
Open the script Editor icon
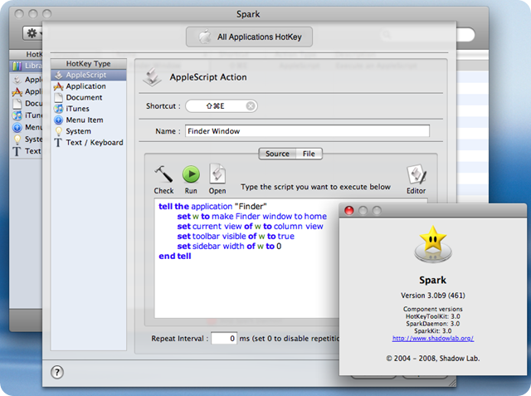pos(416,175)
